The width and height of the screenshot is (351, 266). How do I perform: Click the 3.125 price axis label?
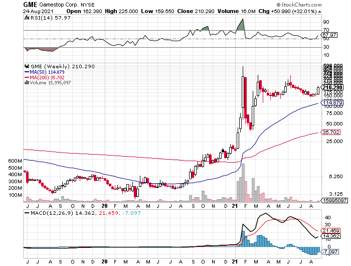(x=335, y=194)
